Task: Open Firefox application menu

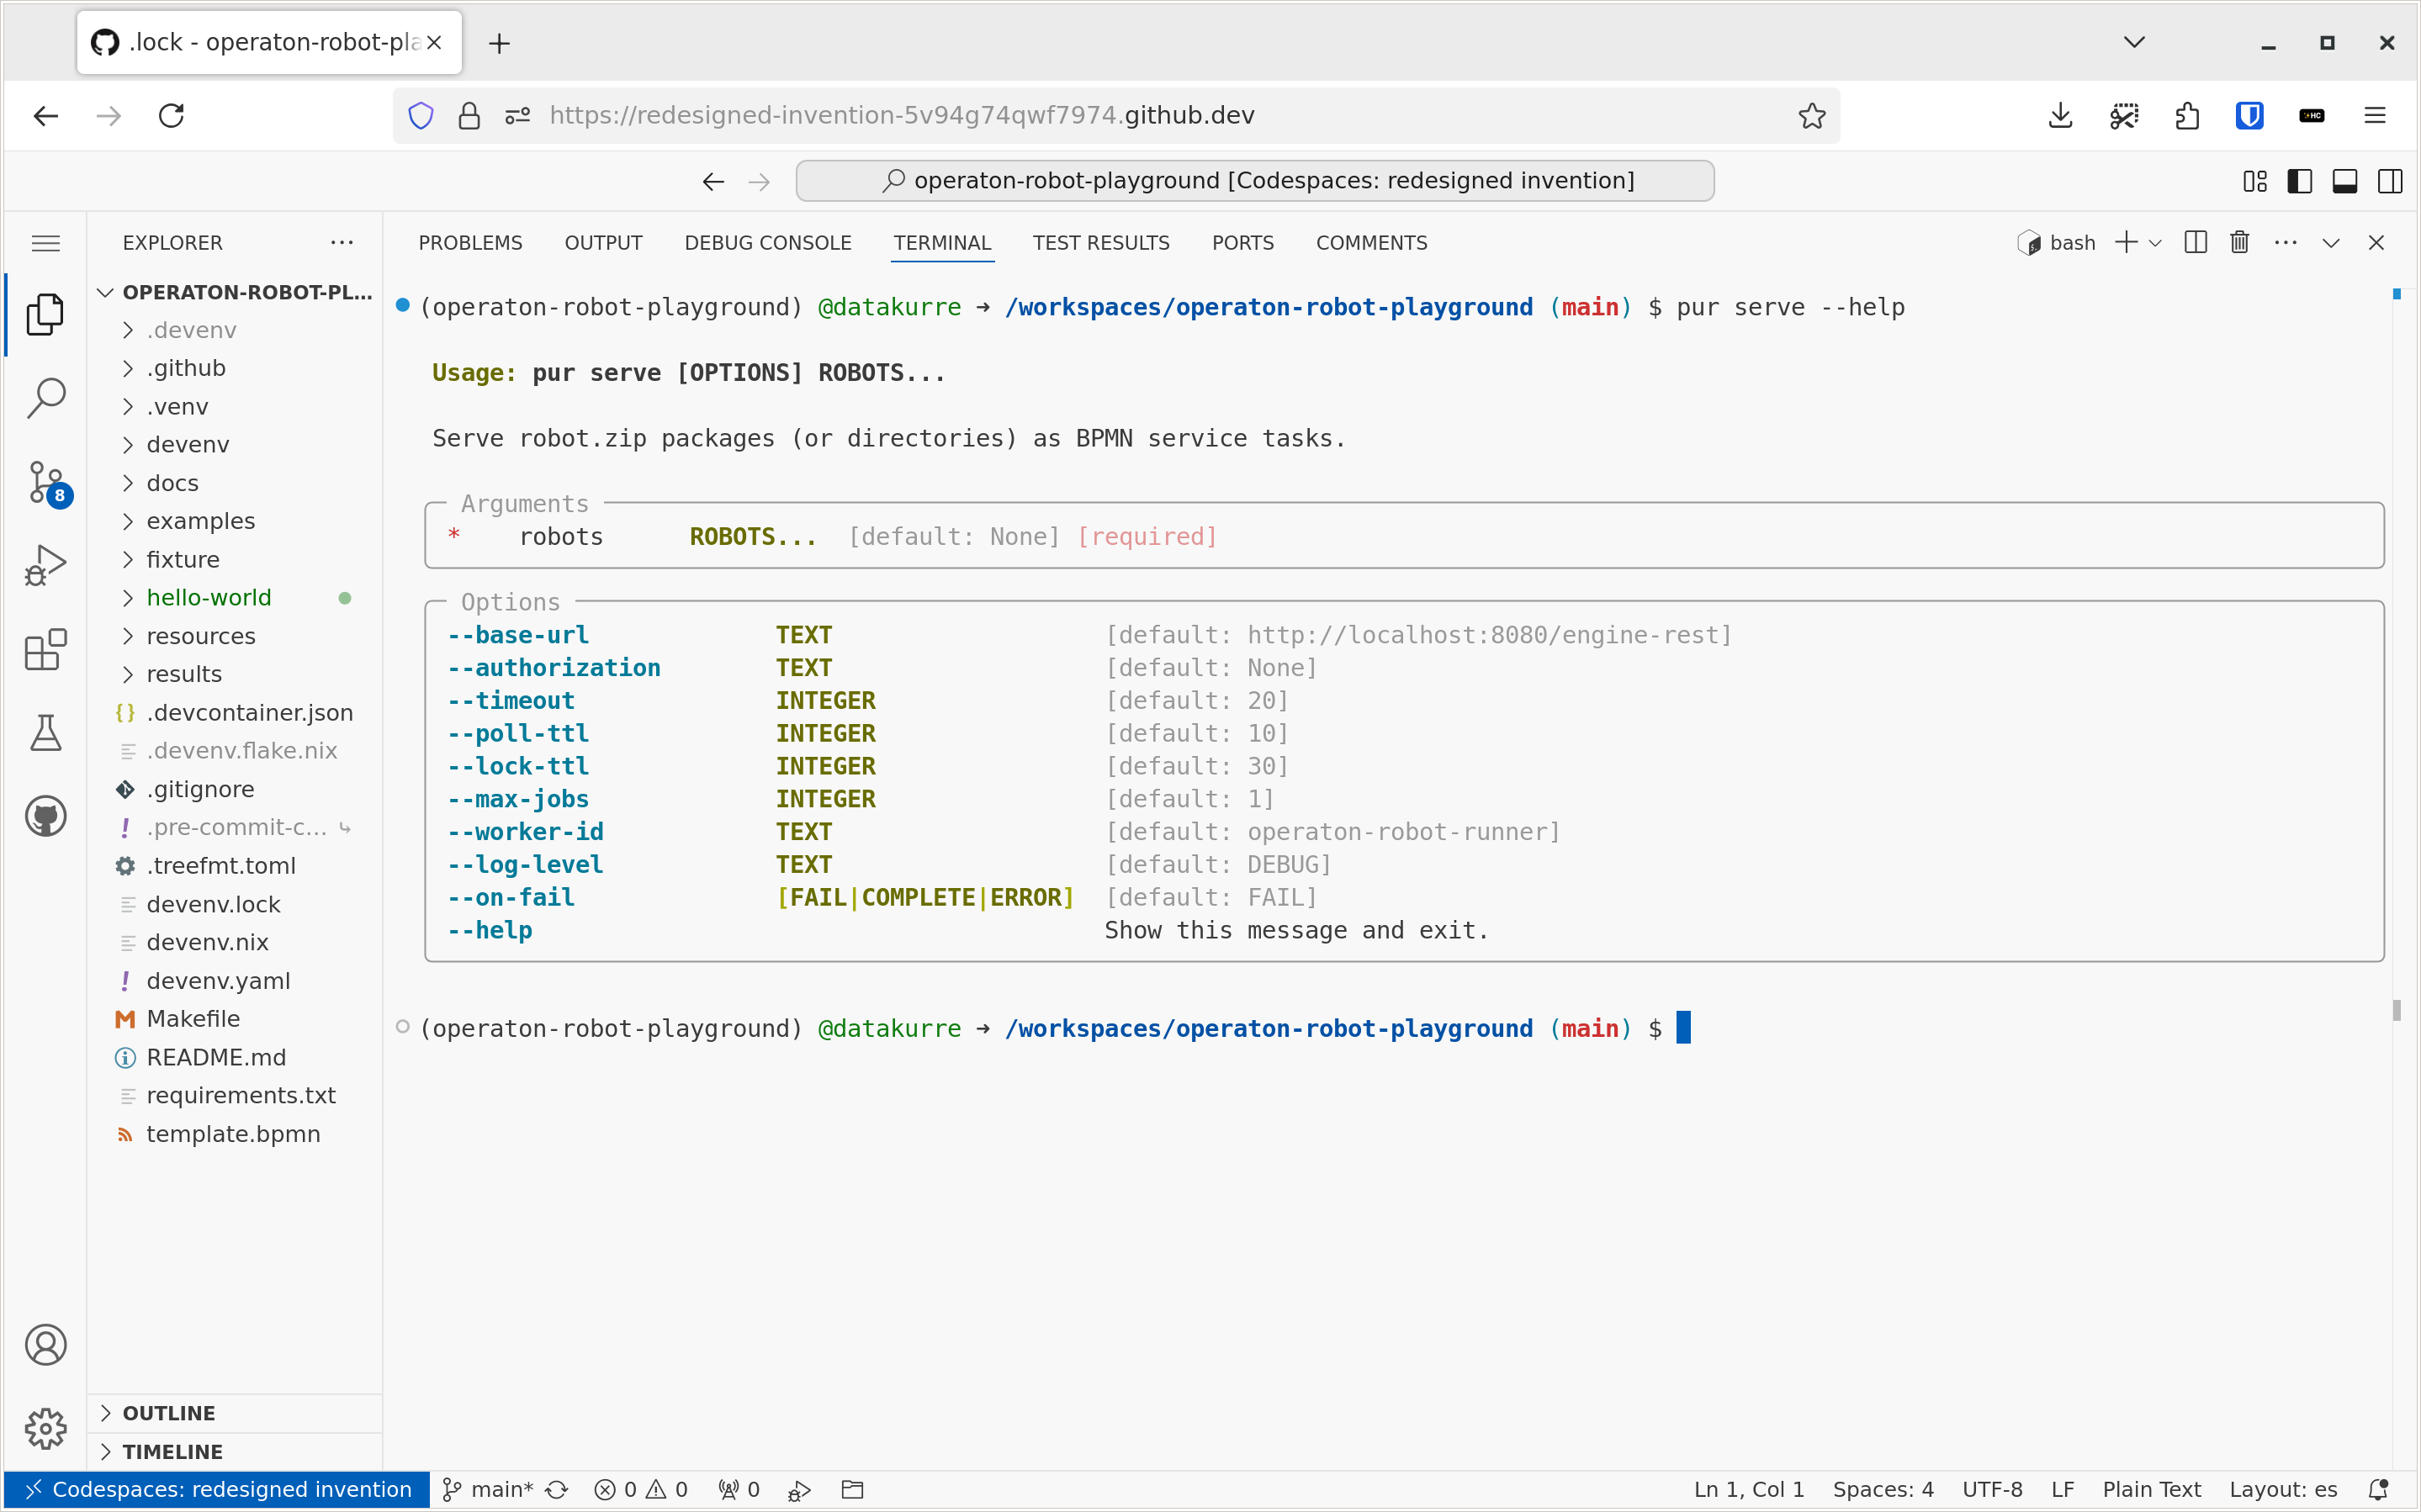Action: point(2375,116)
